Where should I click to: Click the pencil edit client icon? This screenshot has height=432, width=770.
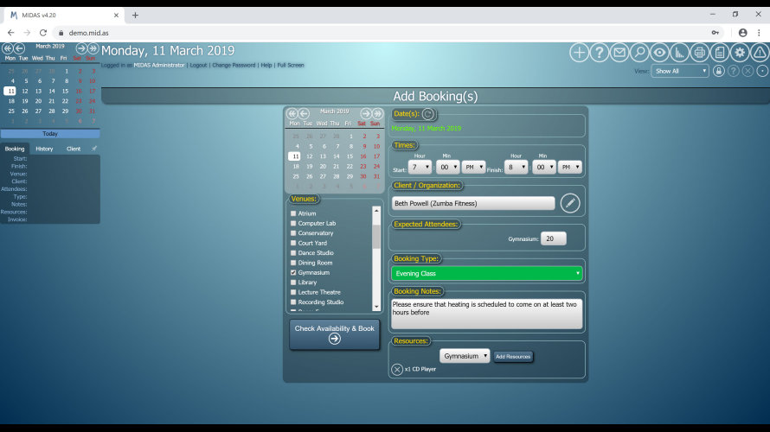pos(569,203)
